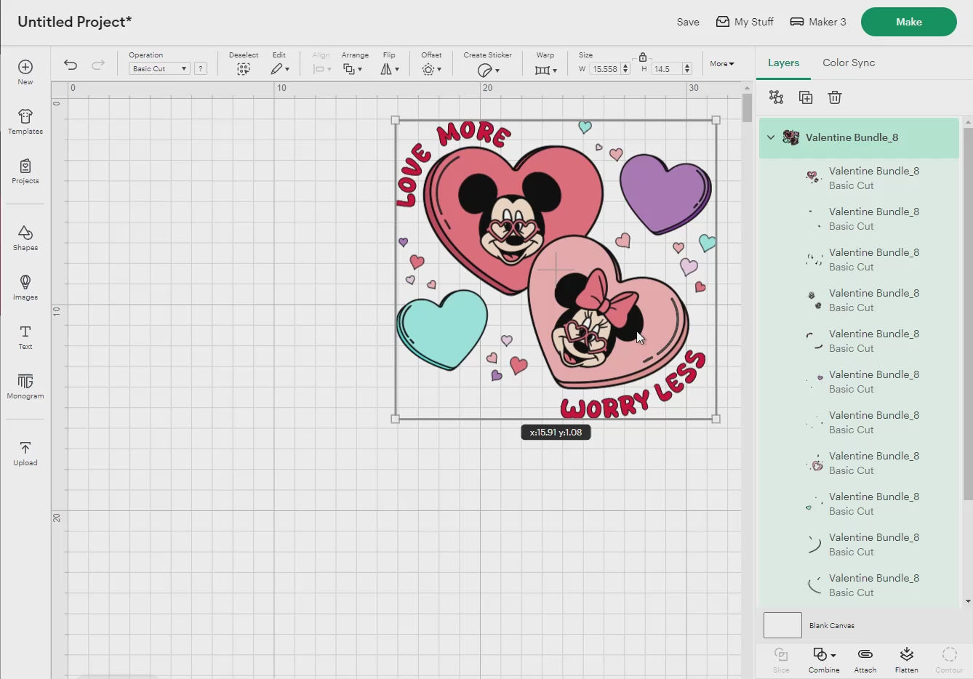Collapse the Valentine Bundle_8 group chevron
973x679 pixels.
(771, 137)
